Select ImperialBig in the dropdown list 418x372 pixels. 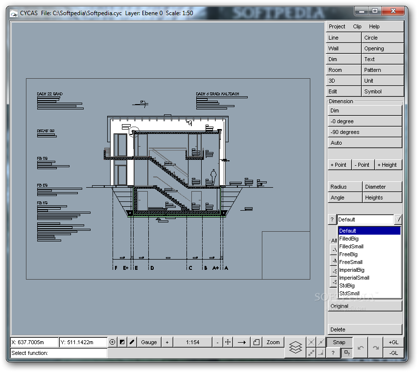[369, 270]
